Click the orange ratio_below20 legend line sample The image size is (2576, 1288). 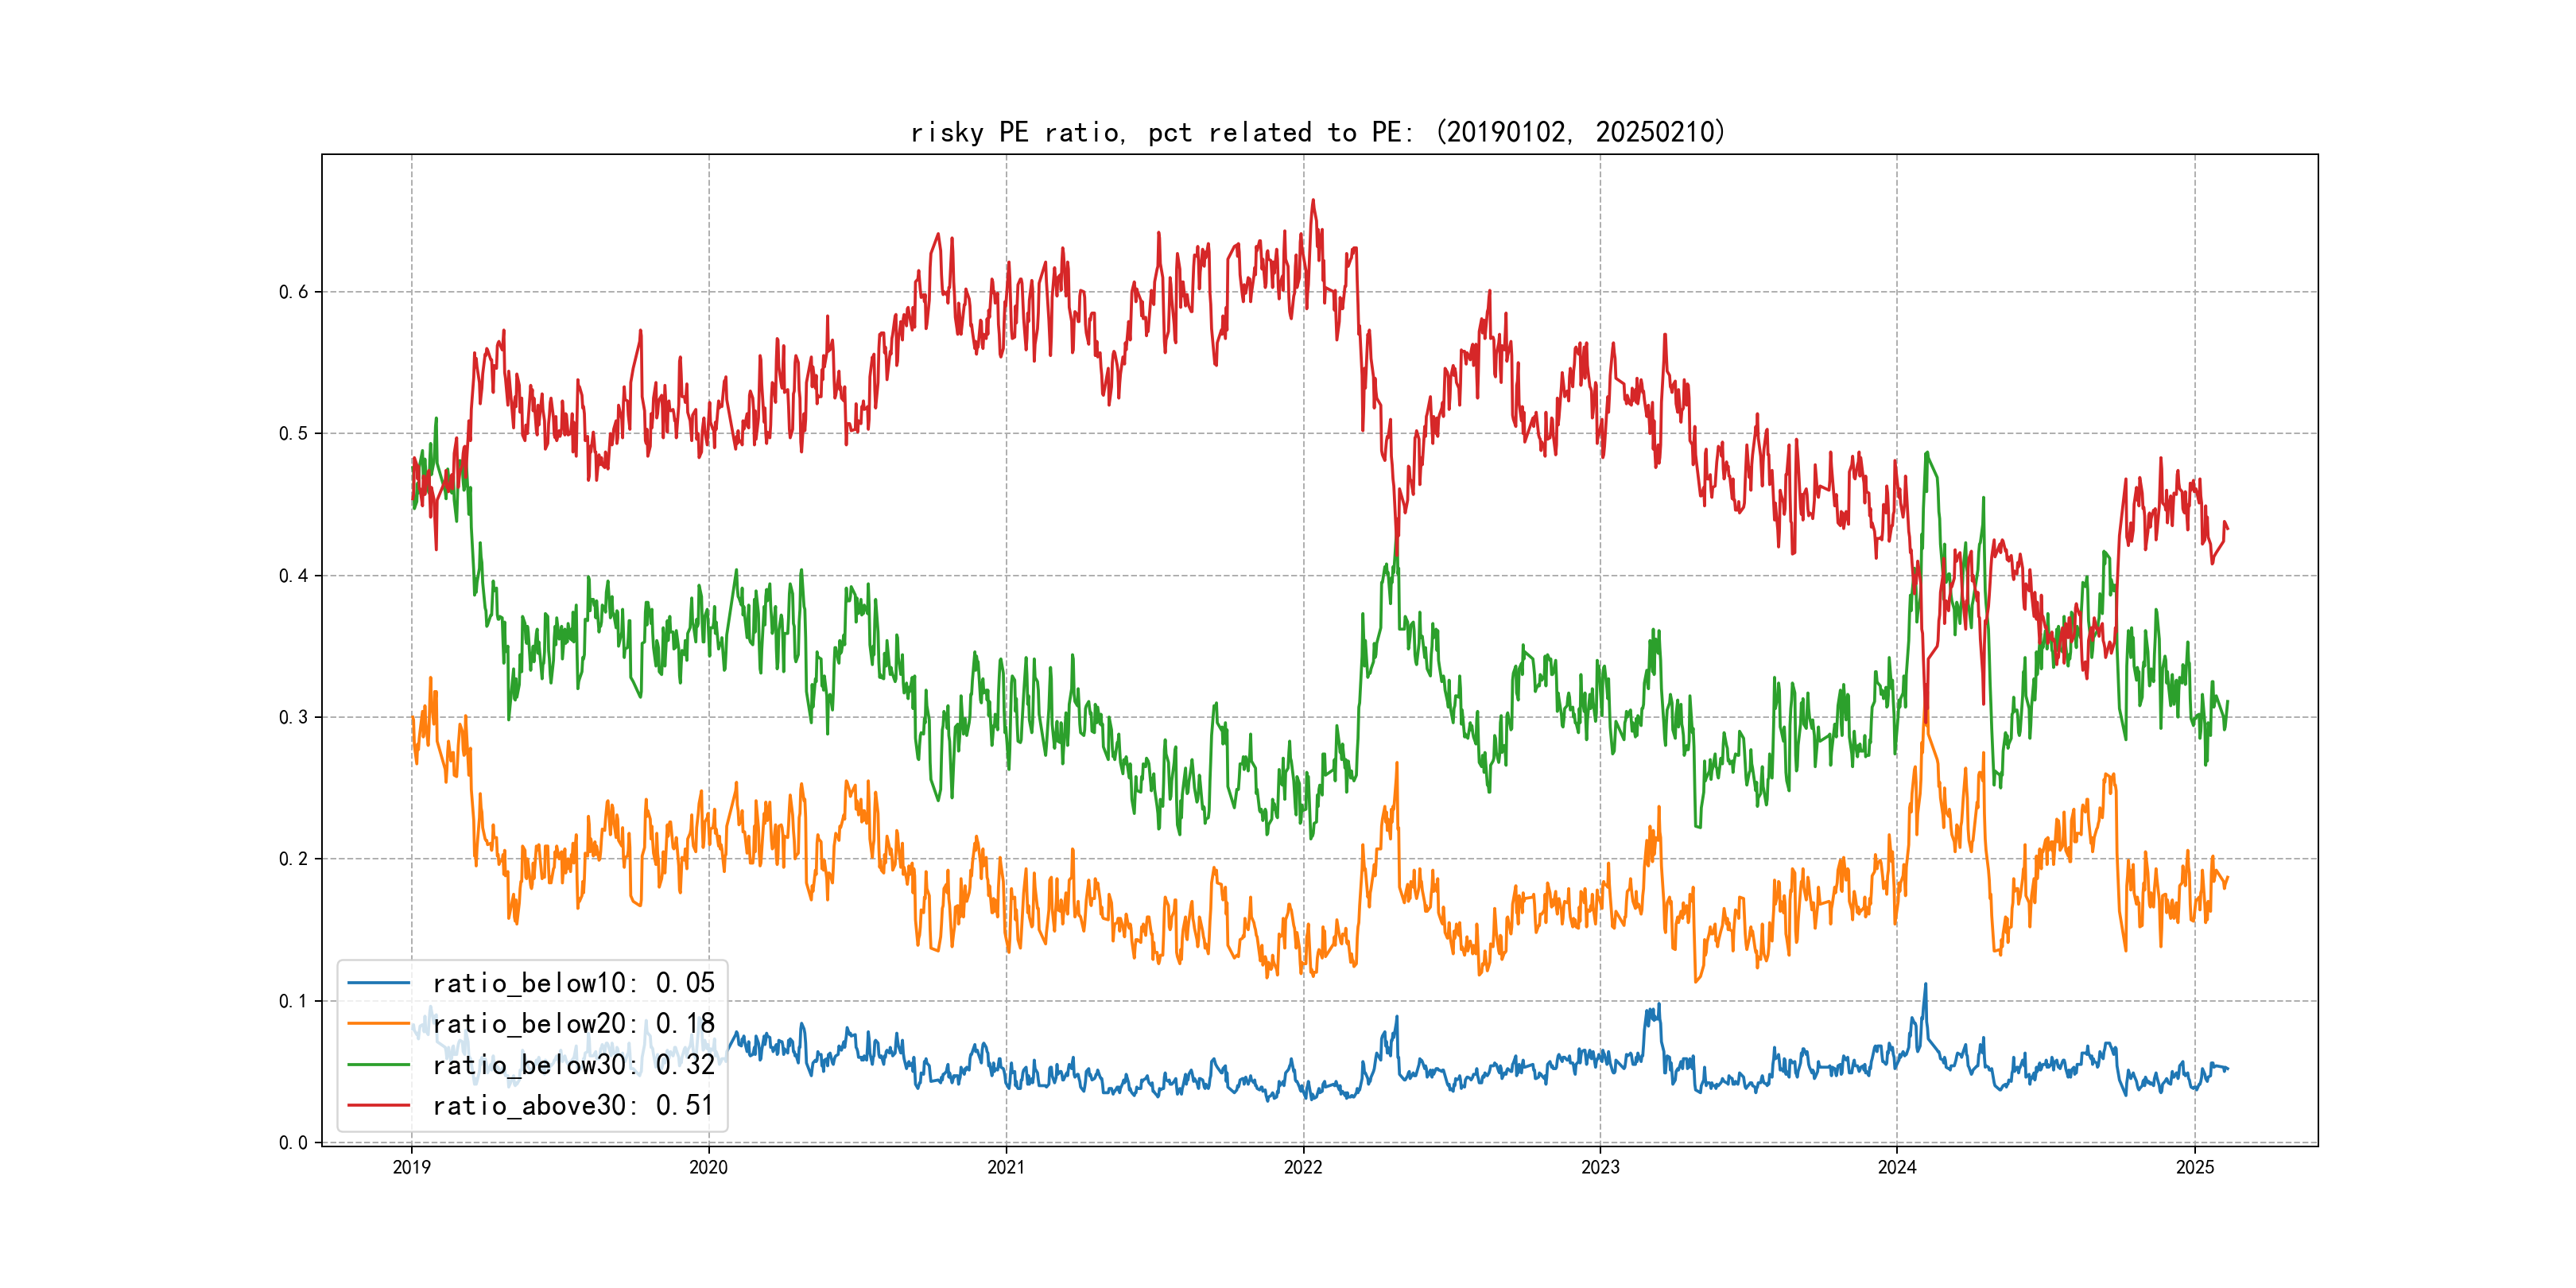378,1024
